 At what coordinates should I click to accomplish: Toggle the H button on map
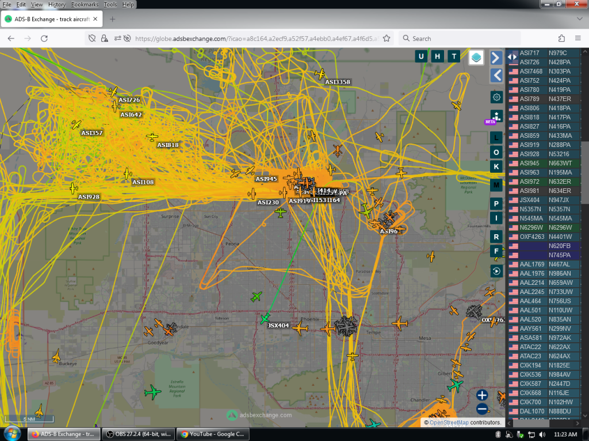tap(437, 57)
